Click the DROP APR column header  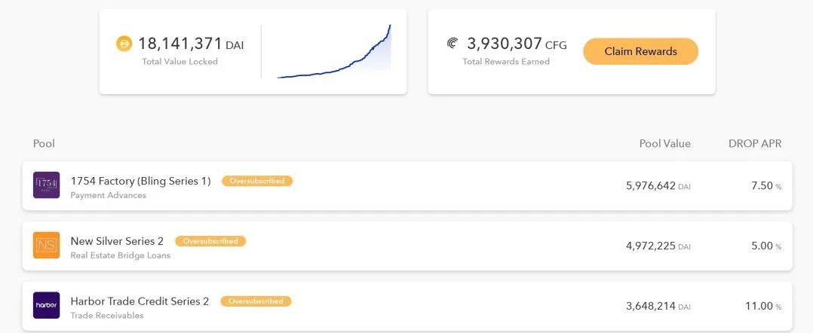coord(754,144)
